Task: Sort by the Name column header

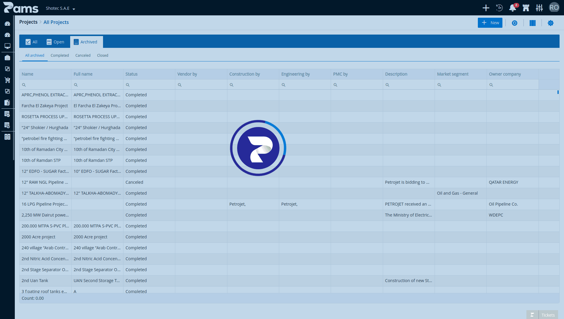Action: click(45, 74)
